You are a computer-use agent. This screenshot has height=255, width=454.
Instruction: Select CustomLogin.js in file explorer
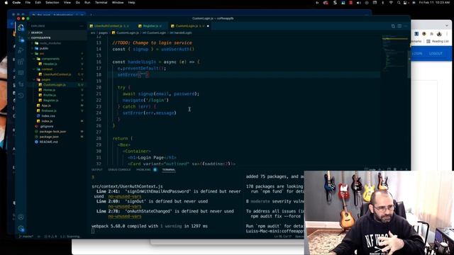point(54,85)
